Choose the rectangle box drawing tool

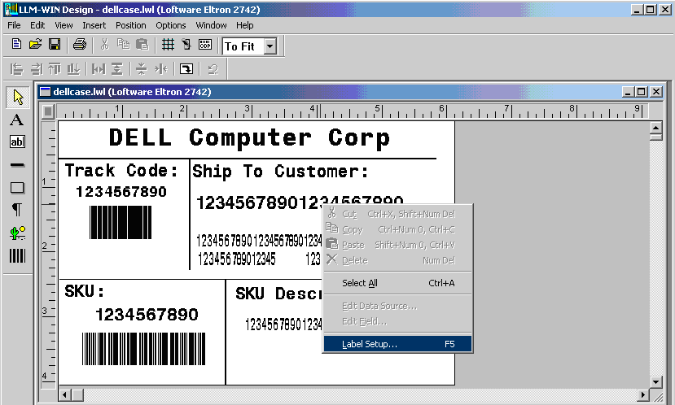[x=17, y=188]
